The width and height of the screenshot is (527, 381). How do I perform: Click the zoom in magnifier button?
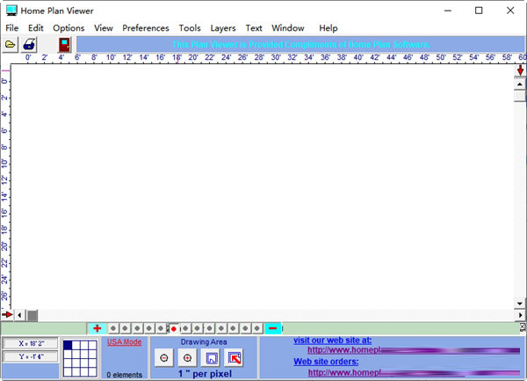pos(187,358)
